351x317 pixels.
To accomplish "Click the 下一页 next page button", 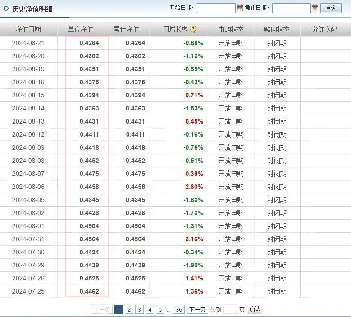I will click(197, 310).
